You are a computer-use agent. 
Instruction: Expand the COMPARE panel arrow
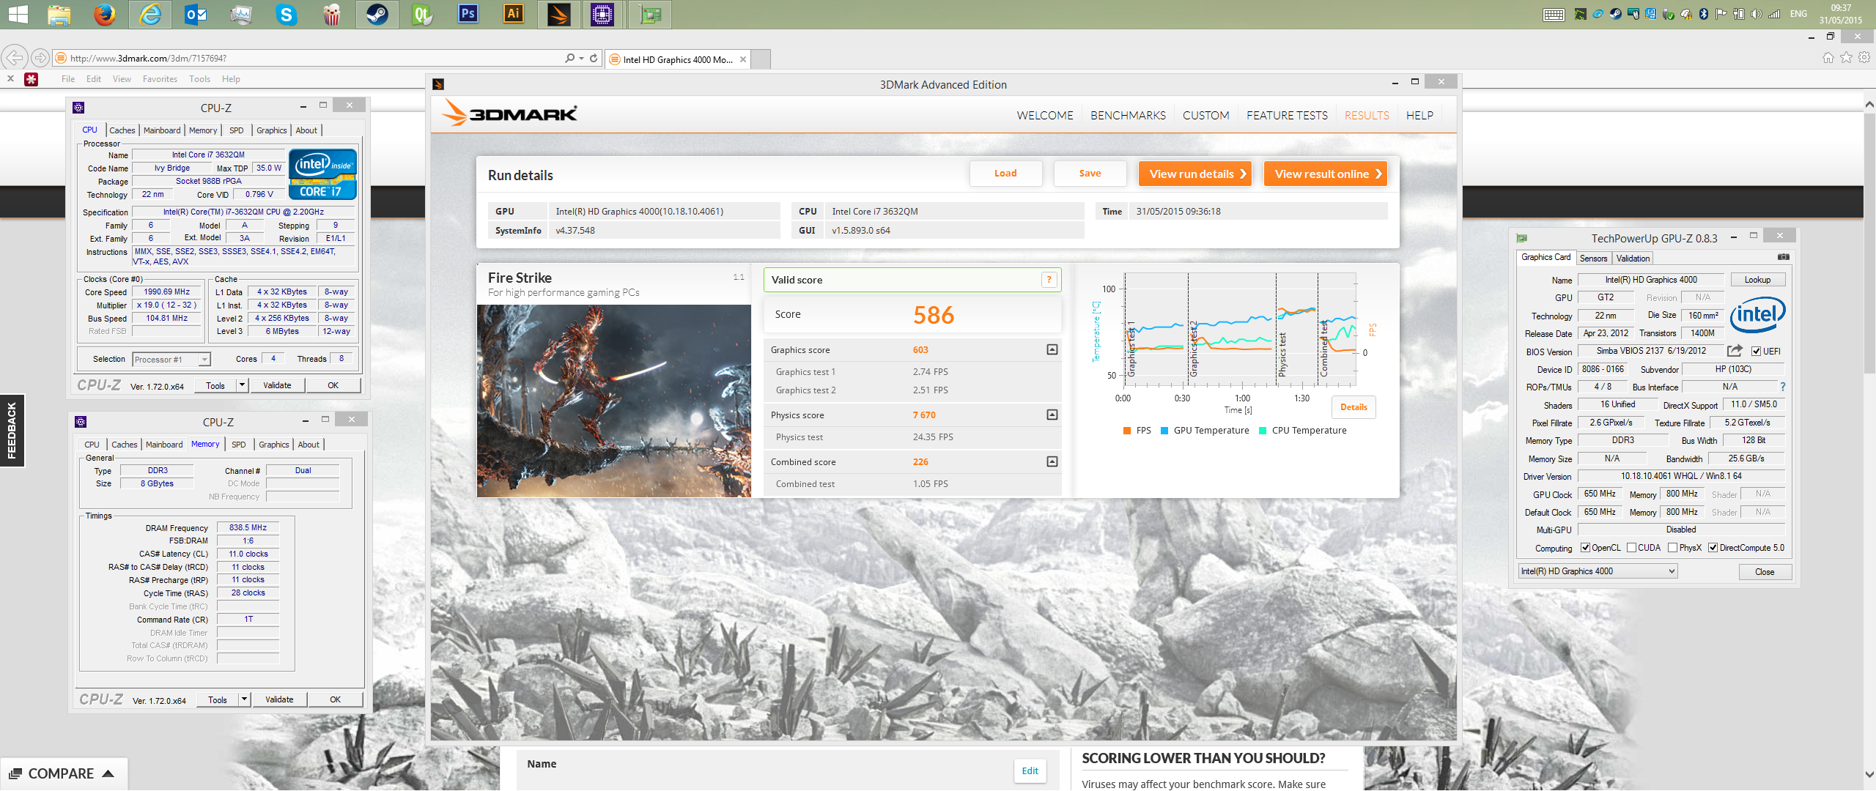point(108,773)
